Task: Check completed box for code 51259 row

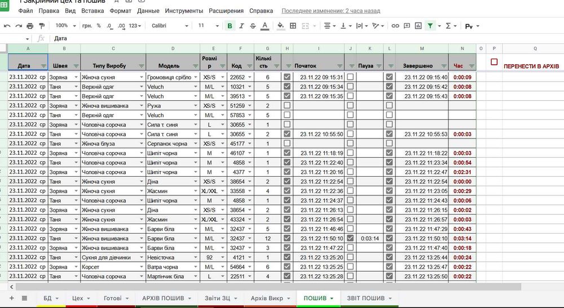Action: [x=389, y=105]
